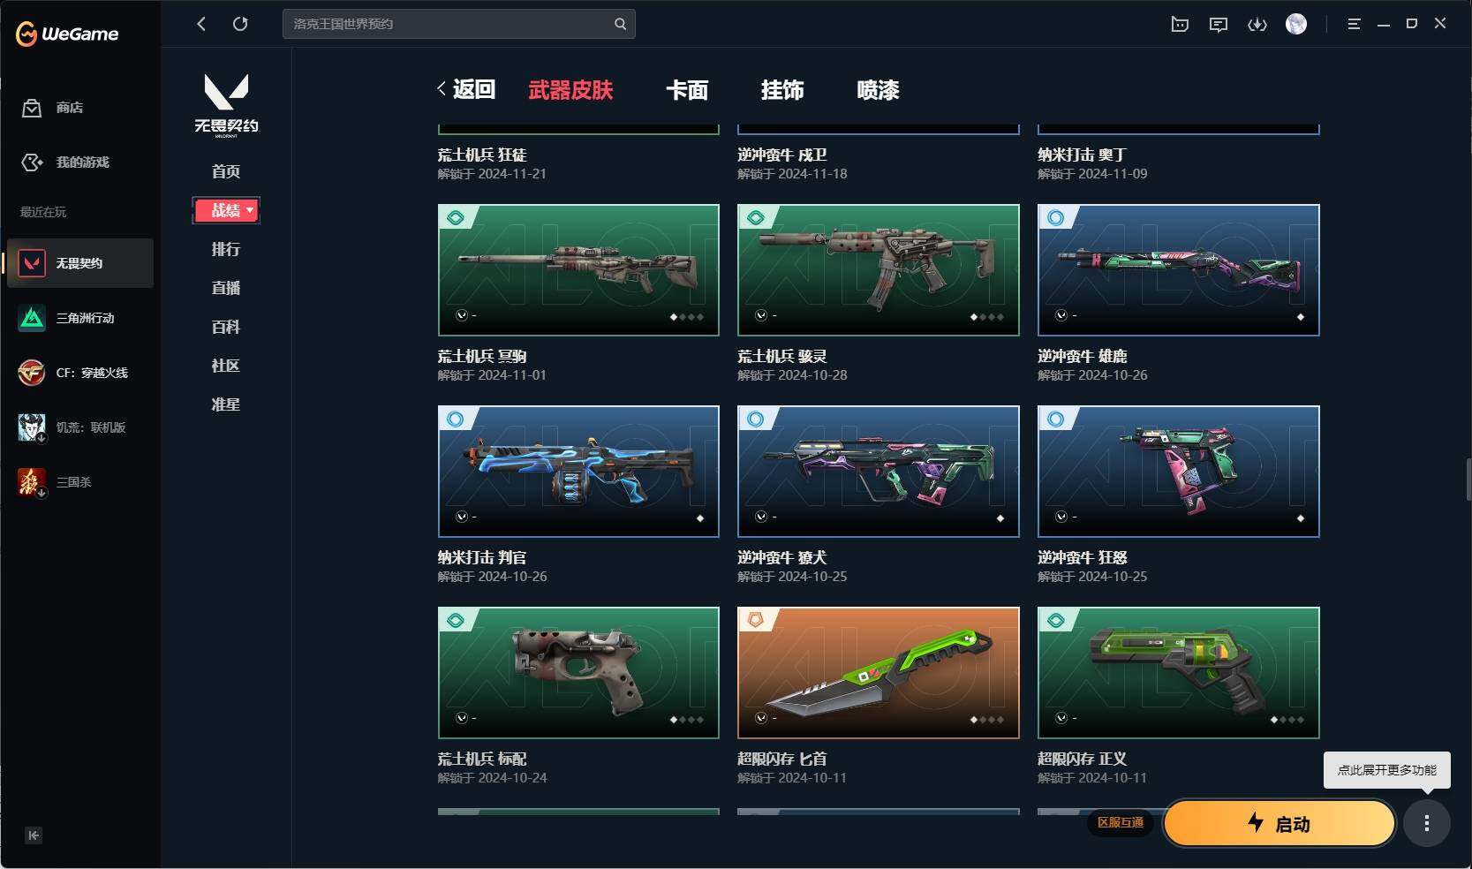Open the 超限闪存 匕首 skin thumbnail

(879, 673)
